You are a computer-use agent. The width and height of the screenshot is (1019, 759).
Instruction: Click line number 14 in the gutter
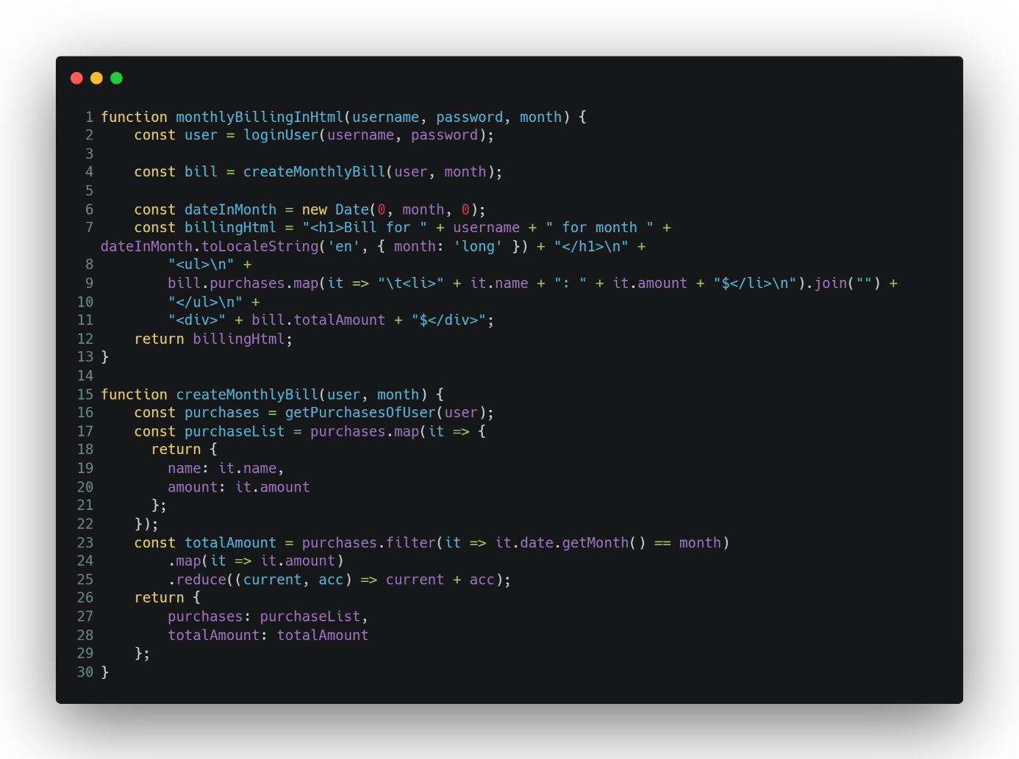pyautogui.click(x=85, y=376)
